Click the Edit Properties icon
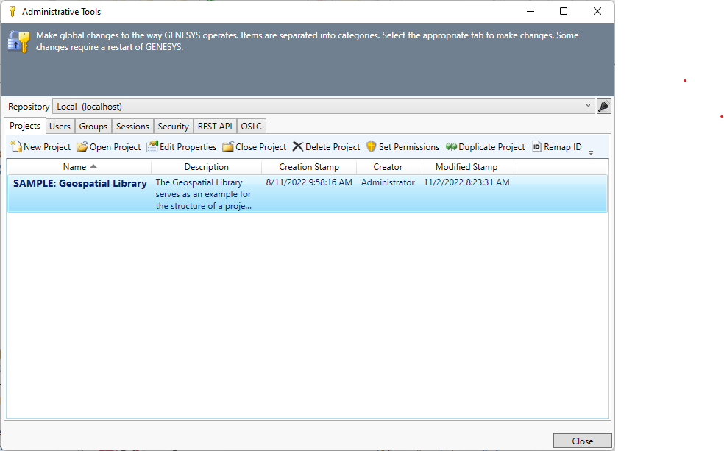Viewport: 724px width, 451px height. 152,147
